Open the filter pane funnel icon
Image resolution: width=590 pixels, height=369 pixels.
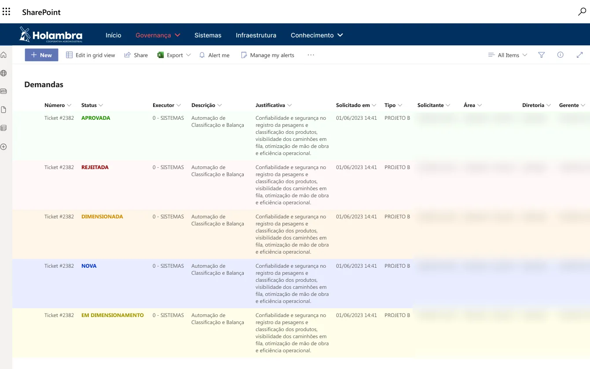542,55
